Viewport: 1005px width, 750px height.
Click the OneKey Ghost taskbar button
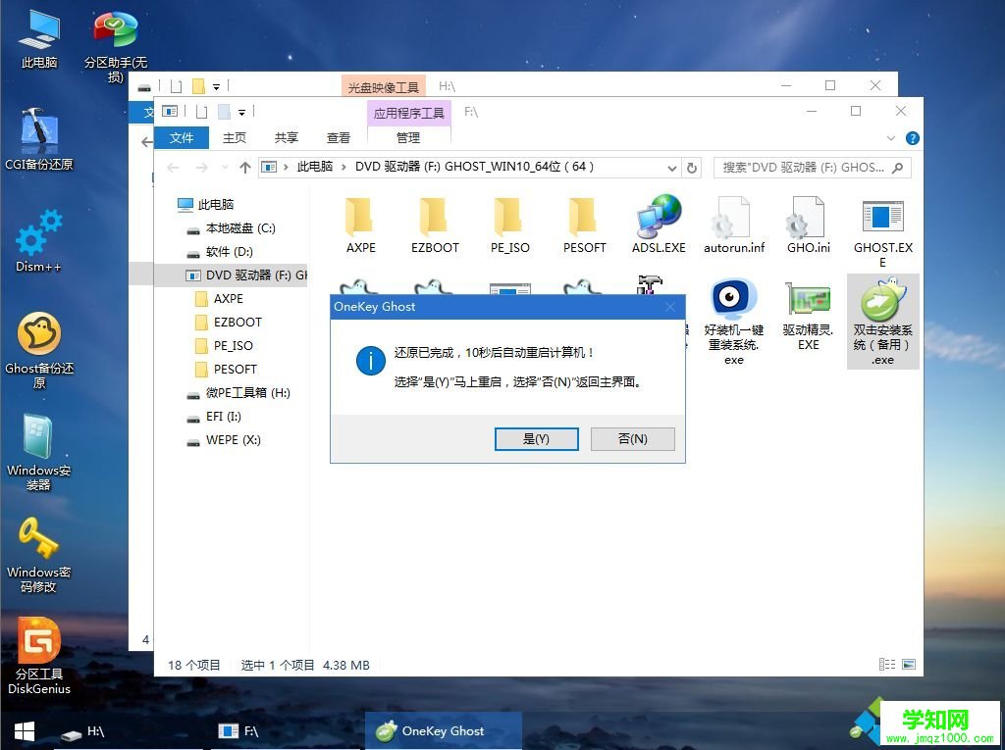pos(443,731)
